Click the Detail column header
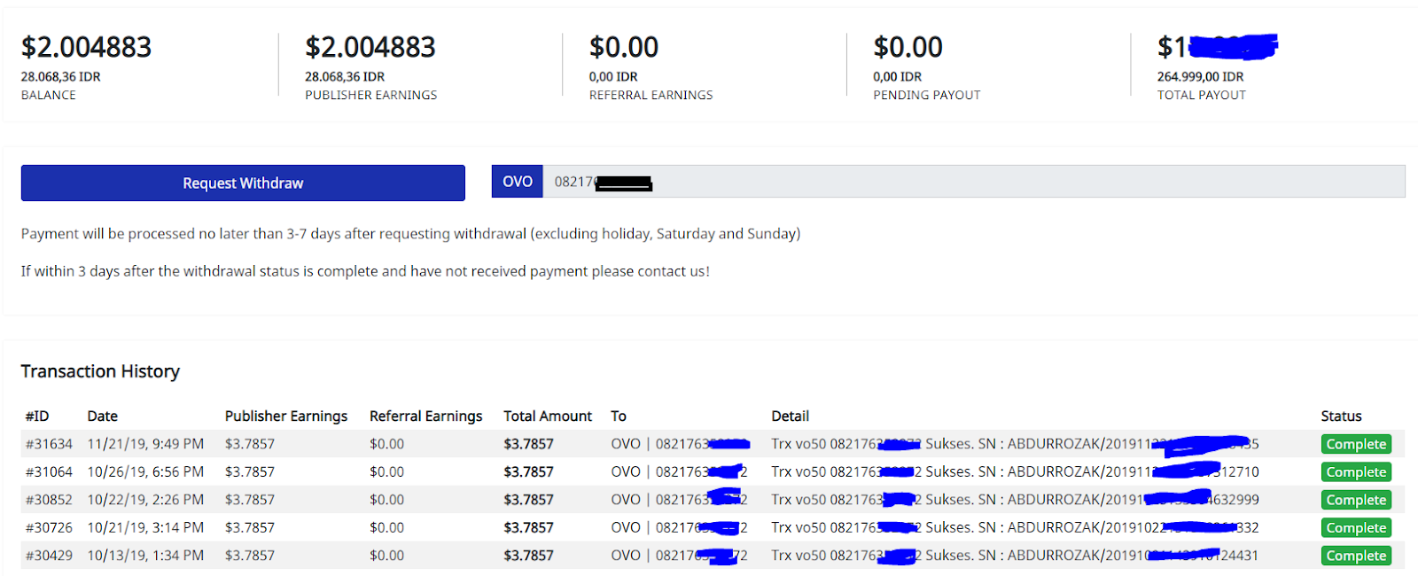Viewport: 1418px width, 576px height. point(790,416)
